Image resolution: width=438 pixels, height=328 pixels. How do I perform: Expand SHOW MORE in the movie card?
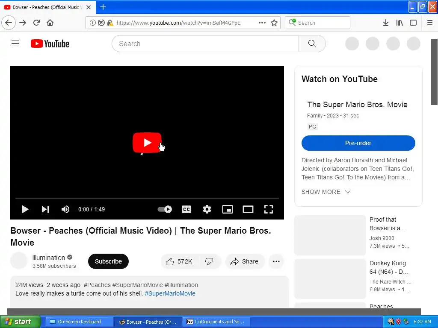pyautogui.click(x=326, y=192)
